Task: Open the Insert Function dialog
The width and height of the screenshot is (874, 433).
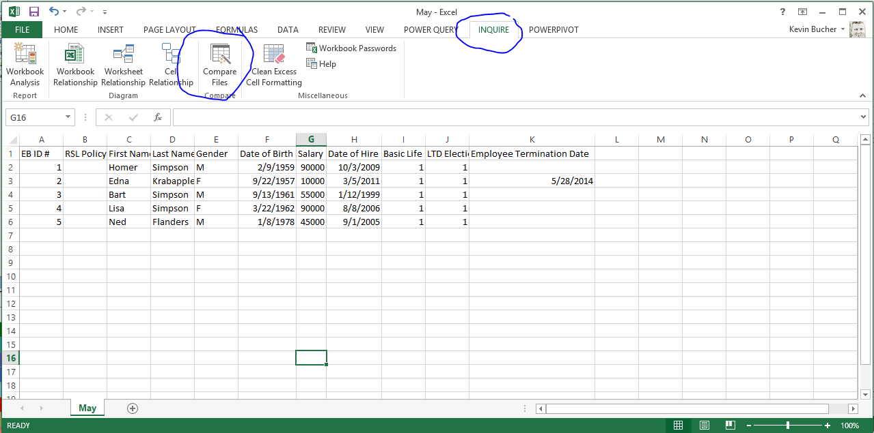Action: 158,117
